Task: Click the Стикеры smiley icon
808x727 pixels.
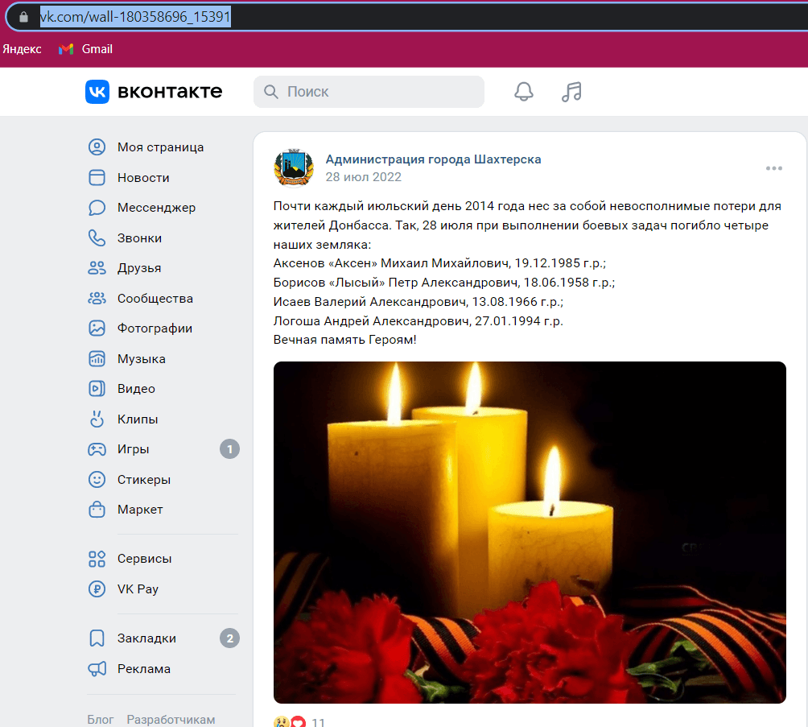Action: [97, 480]
